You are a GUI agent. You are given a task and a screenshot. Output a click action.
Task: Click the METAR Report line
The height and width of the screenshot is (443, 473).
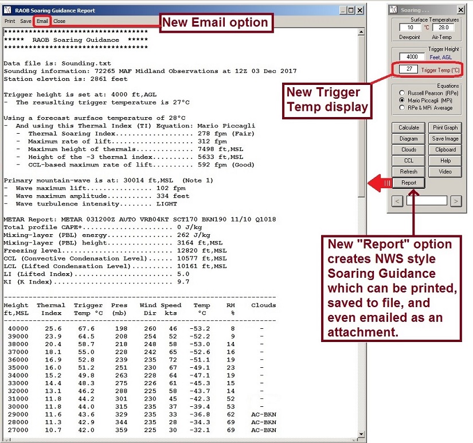click(x=140, y=220)
